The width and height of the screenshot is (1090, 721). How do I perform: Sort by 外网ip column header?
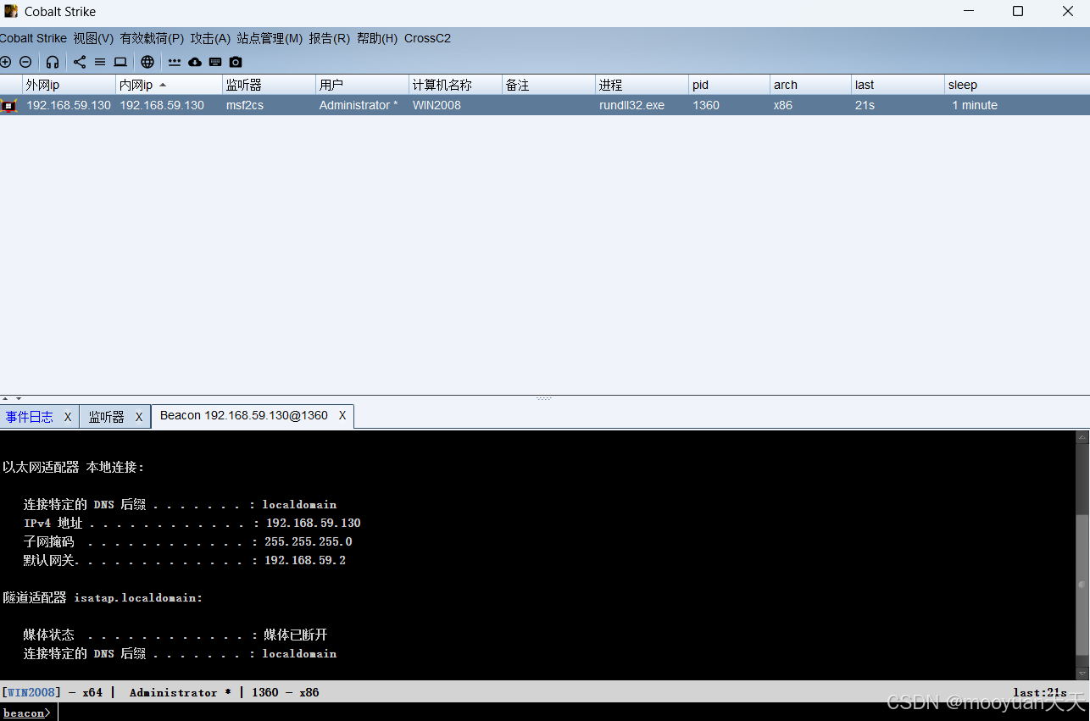(69, 85)
